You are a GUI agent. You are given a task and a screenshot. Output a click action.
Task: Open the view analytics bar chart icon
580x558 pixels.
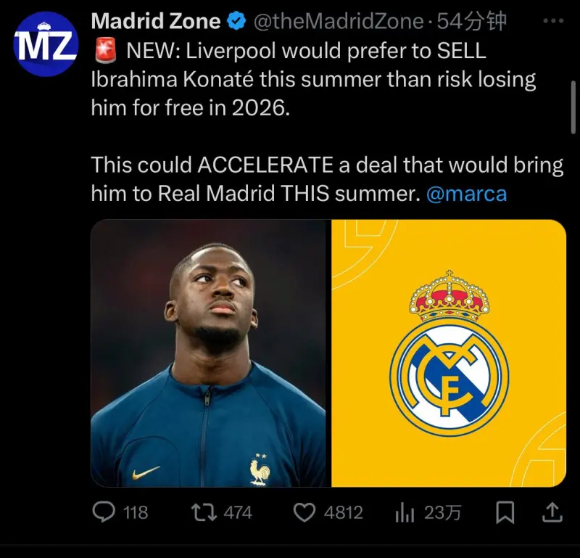click(x=405, y=513)
